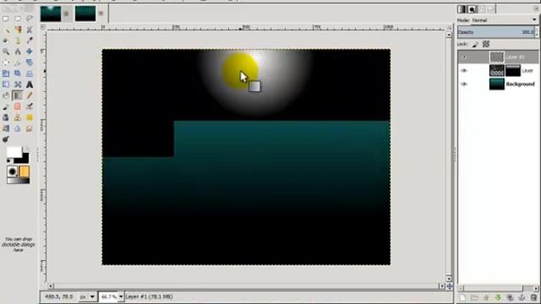541x304 pixels.
Task: Select the Blend gradient tool
Action: coord(18,95)
